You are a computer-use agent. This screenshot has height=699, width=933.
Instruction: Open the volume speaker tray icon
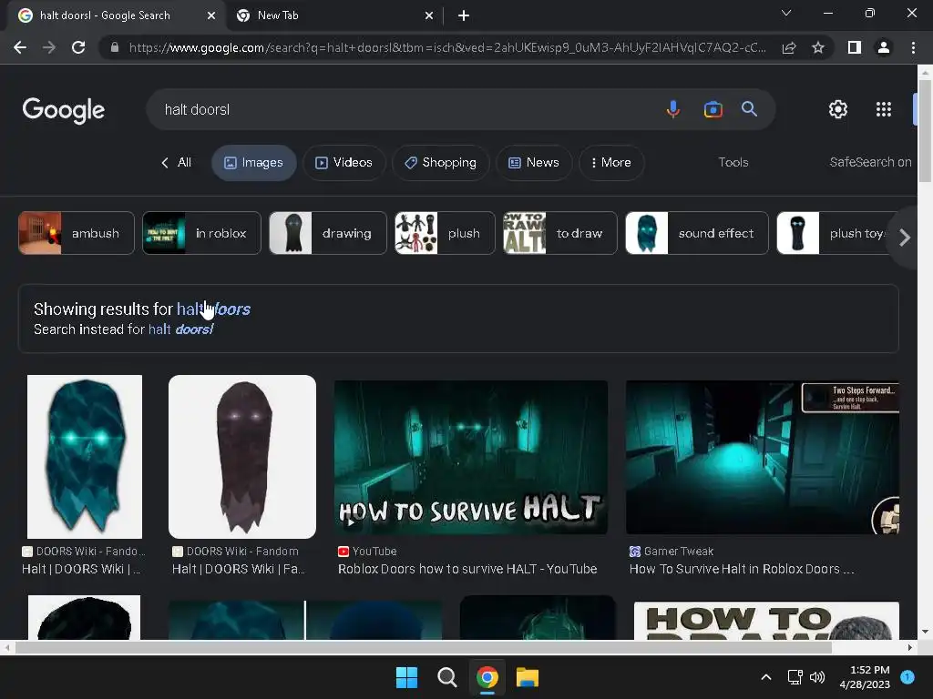coord(817,677)
